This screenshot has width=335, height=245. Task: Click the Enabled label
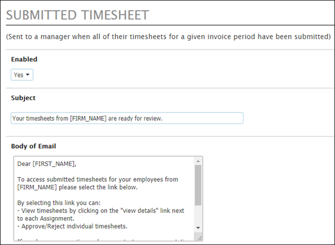(24, 59)
